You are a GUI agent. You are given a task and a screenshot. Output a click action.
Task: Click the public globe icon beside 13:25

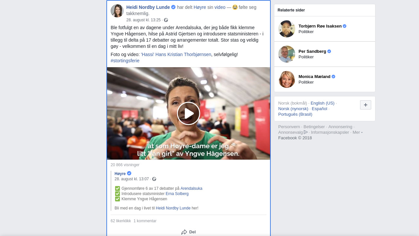166,20
